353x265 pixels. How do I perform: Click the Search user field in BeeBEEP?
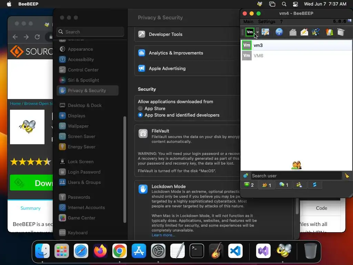pos(296,176)
